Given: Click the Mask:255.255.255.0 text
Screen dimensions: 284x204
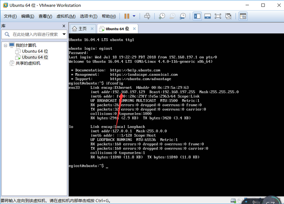Looking at the screenshot, I should click(x=219, y=92).
